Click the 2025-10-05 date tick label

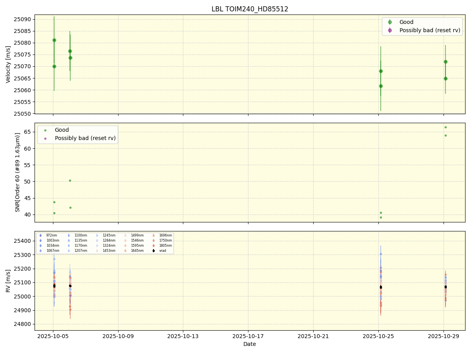pyautogui.click(x=53, y=336)
